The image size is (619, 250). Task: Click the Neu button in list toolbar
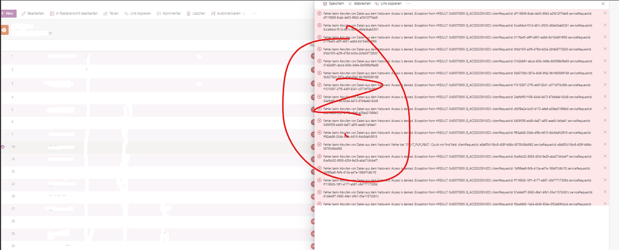[x=7, y=14]
